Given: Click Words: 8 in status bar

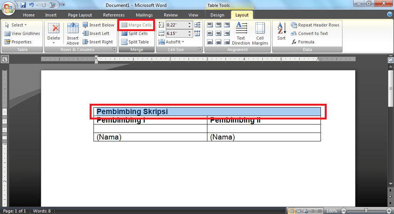Looking at the screenshot, I should tap(42, 211).
